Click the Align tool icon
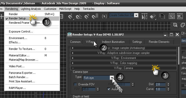 pyautogui.click(x=153, y=17)
